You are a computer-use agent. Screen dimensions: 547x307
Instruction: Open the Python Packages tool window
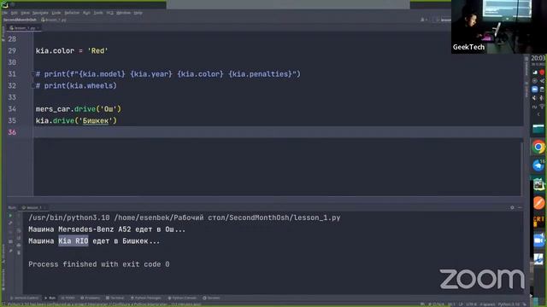pos(145,298)
